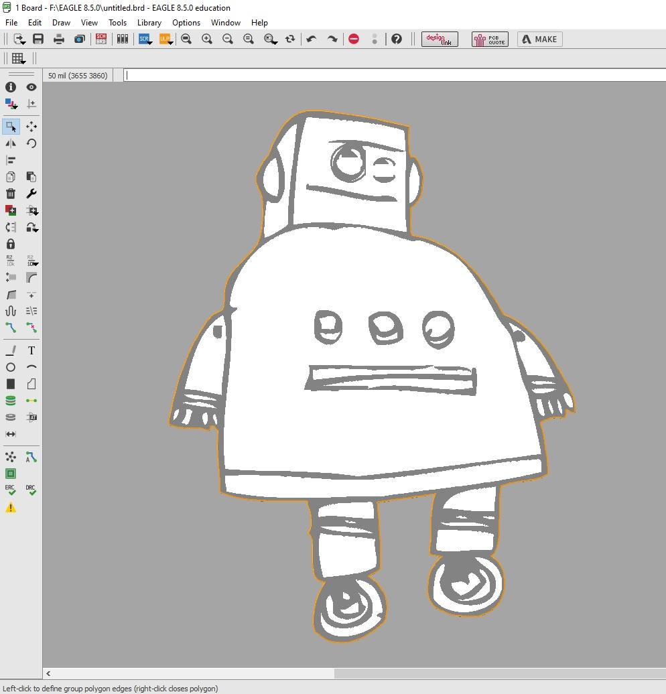Expand the grid settings dropdown arrow
The width and height of the screenshot is (666, 694).
click(x=23, y=62)
